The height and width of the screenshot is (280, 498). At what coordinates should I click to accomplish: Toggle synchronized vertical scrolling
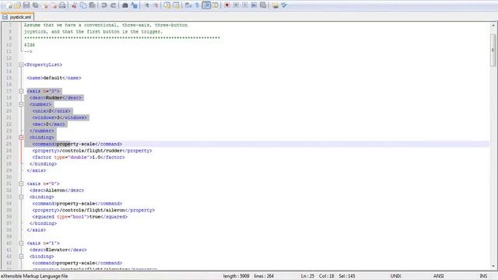167,5
